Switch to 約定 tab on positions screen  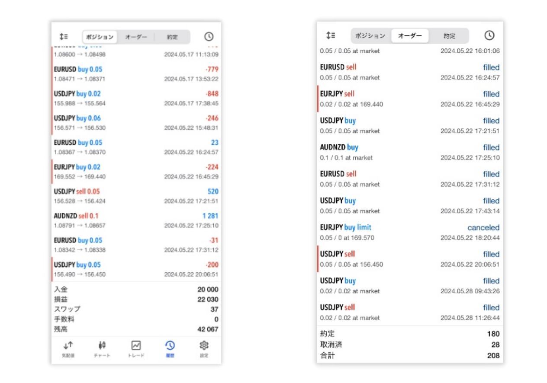pos(172,37)
